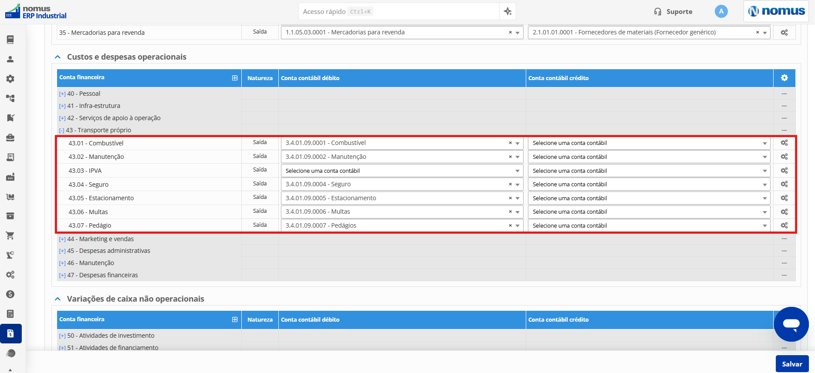Click the AI sparkle icon beside quick access
The width and height of the screenshot is (815, 373).
pyautogui.click(x=507, y=11)
